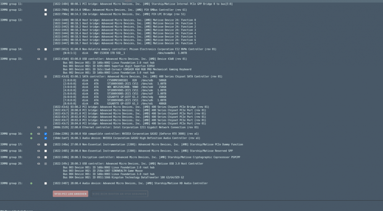
Task: Tick checkbox for Cryptographic Coprocessor PSPCPP
Action: coord(46,157)
